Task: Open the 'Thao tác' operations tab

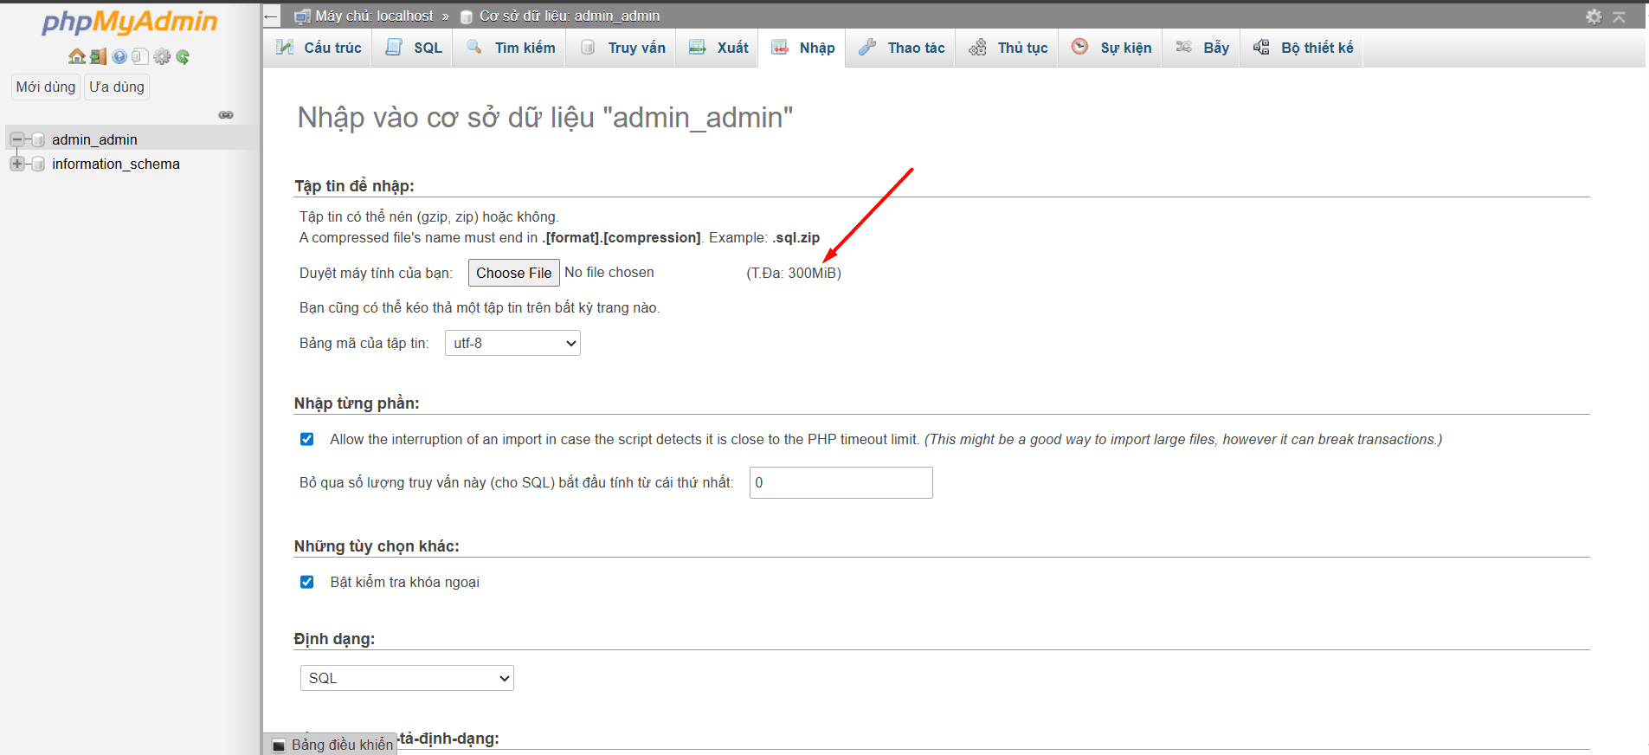Action: 902,48
